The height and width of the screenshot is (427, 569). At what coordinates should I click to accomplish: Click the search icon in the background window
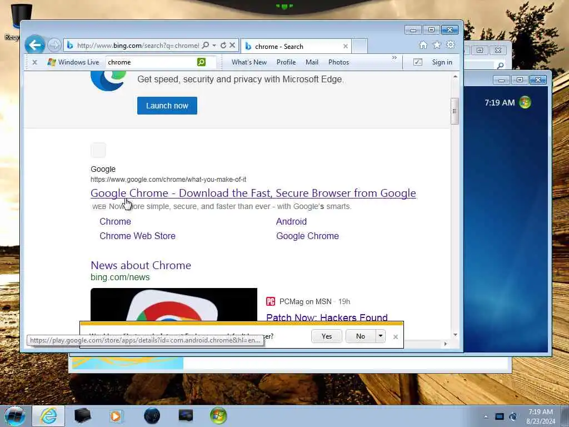point(501,66)
